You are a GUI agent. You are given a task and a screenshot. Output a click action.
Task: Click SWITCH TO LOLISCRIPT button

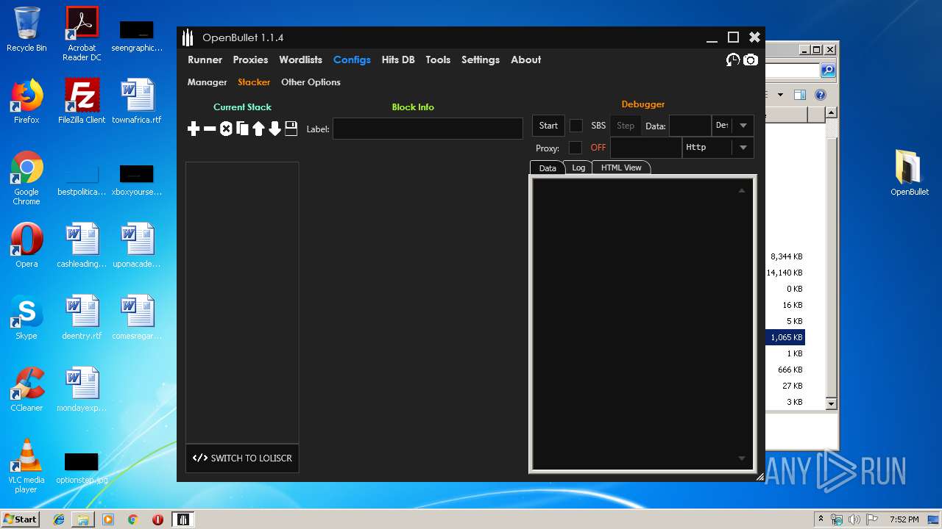[x=242, y=458]
